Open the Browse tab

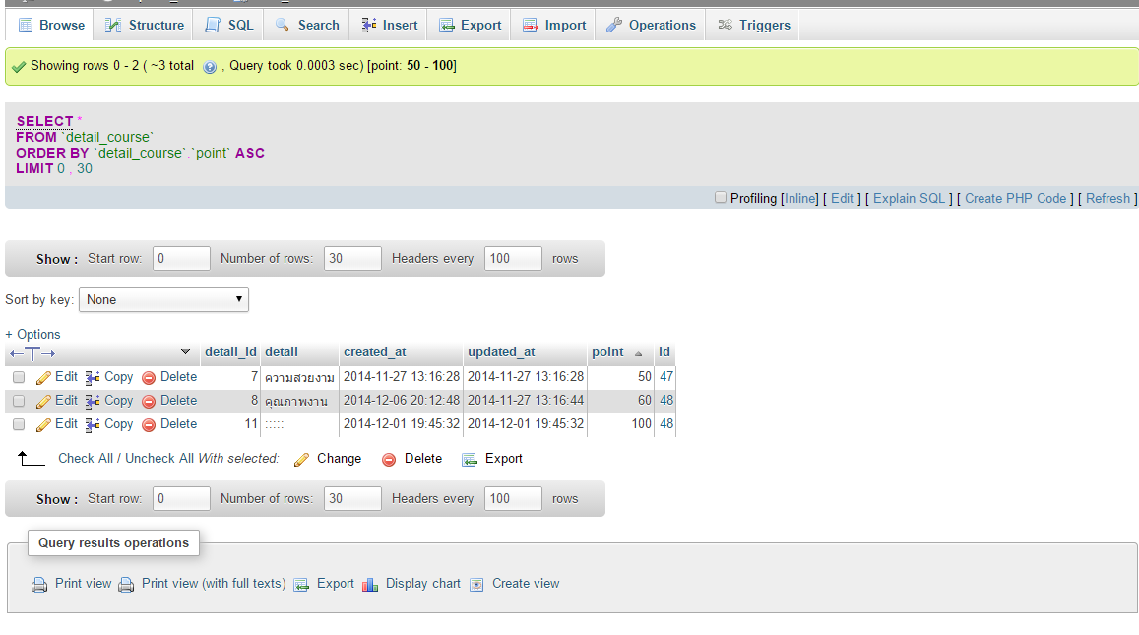click(51, 25)
